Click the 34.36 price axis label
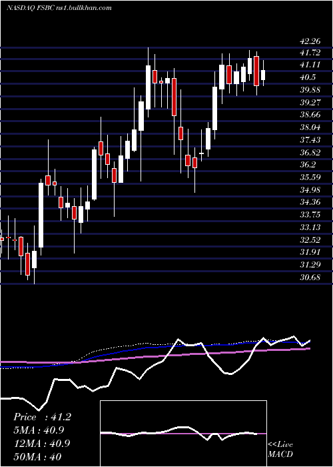333x467 pixels. pyautogui.click(x=310, y=202)
